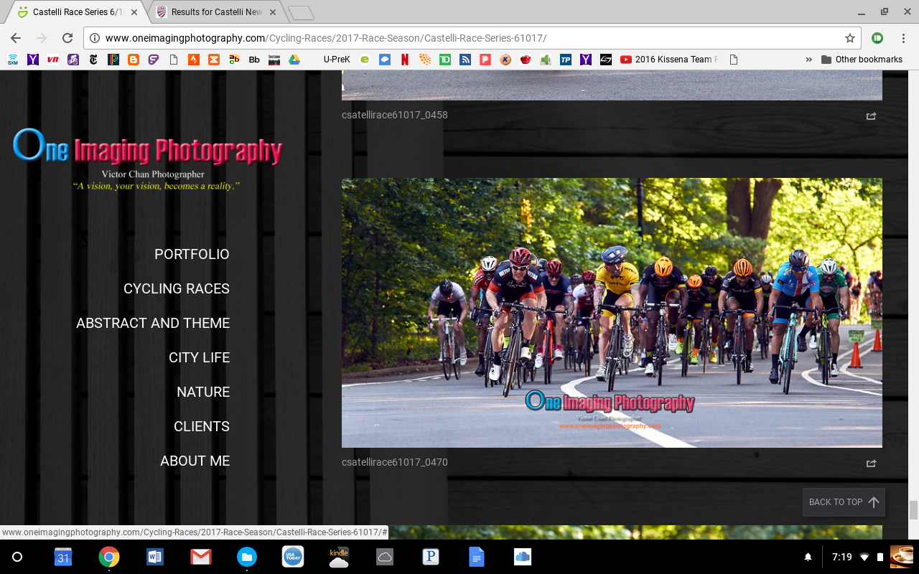This screenshot has width=919, height=574.
Task: Share photo csatellirace61017_0458
Action: (x=871, y=116)
